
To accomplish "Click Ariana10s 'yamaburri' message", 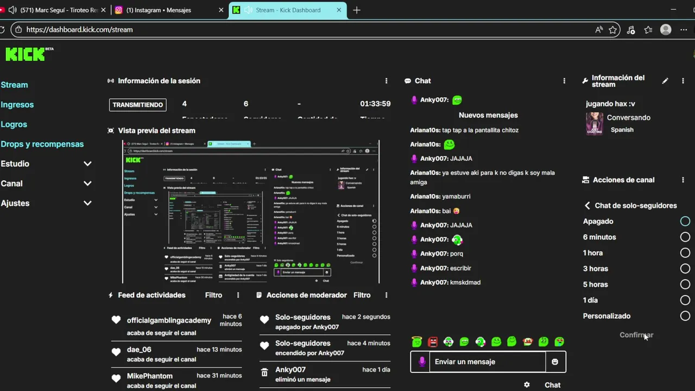I will [x=440, y=196].
